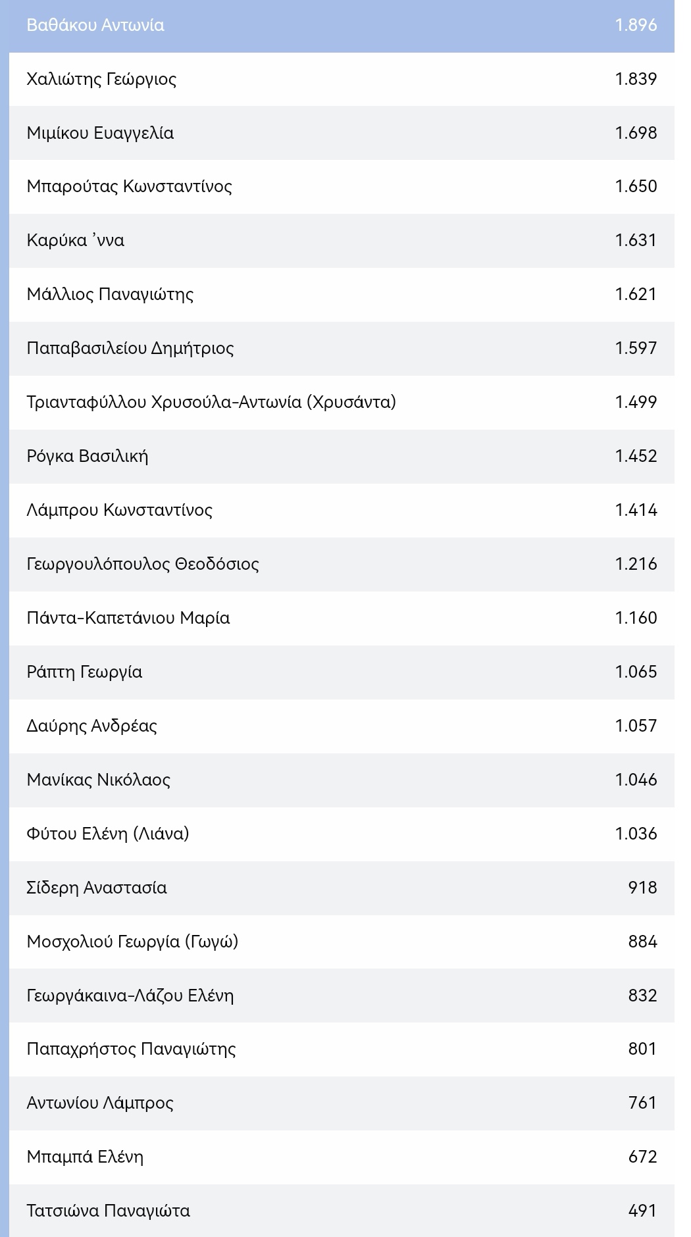The image size is (691, 1237).
Task: Click the vote count 1.046
Action: [x=635, y=780]
